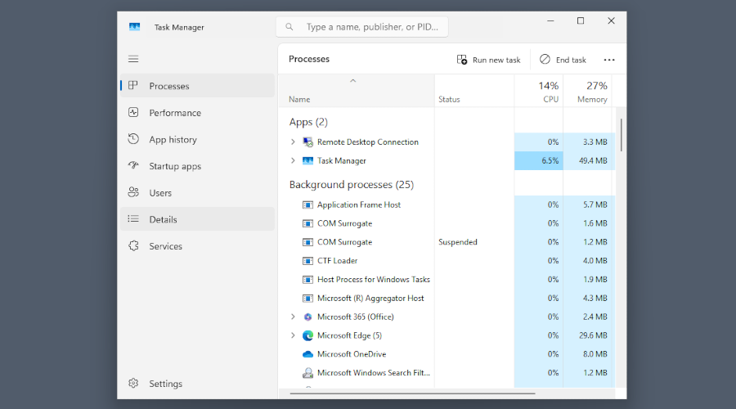
Task: Click the Processes sidebar icon
Action: pos(133,85)
